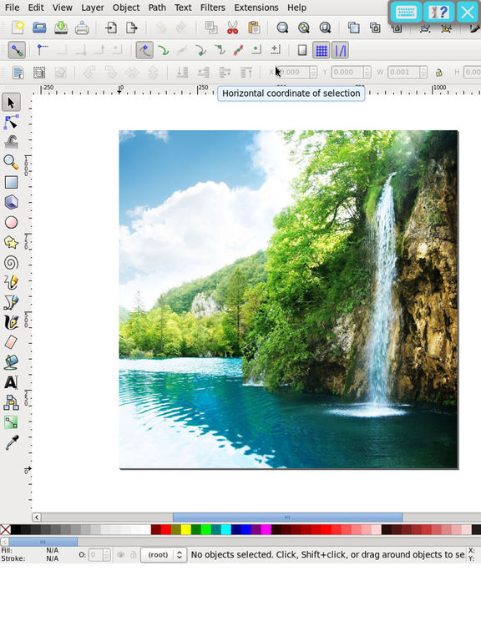Step the W width spinner arrows
This screenshot has width=481, height=641.
pos(423,73)
